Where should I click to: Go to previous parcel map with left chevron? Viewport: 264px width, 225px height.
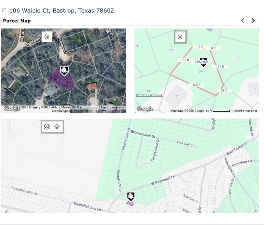coord(243,21)
